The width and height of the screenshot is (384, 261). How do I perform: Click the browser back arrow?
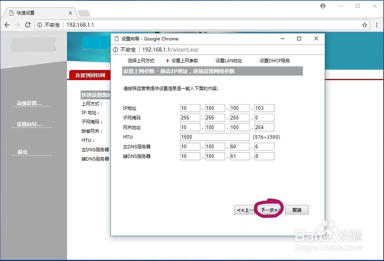pyautogui.click(x=7, y=24)
